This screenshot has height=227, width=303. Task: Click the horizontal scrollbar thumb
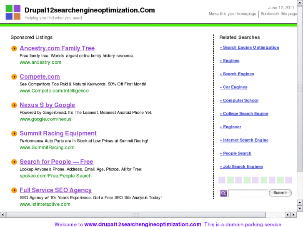click(x=136, y=215)
